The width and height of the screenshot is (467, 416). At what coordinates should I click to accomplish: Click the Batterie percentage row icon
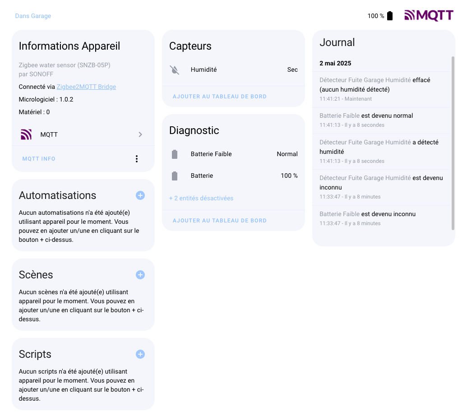tap(175, 176)
